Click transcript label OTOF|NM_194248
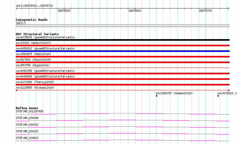 point(27,118)
